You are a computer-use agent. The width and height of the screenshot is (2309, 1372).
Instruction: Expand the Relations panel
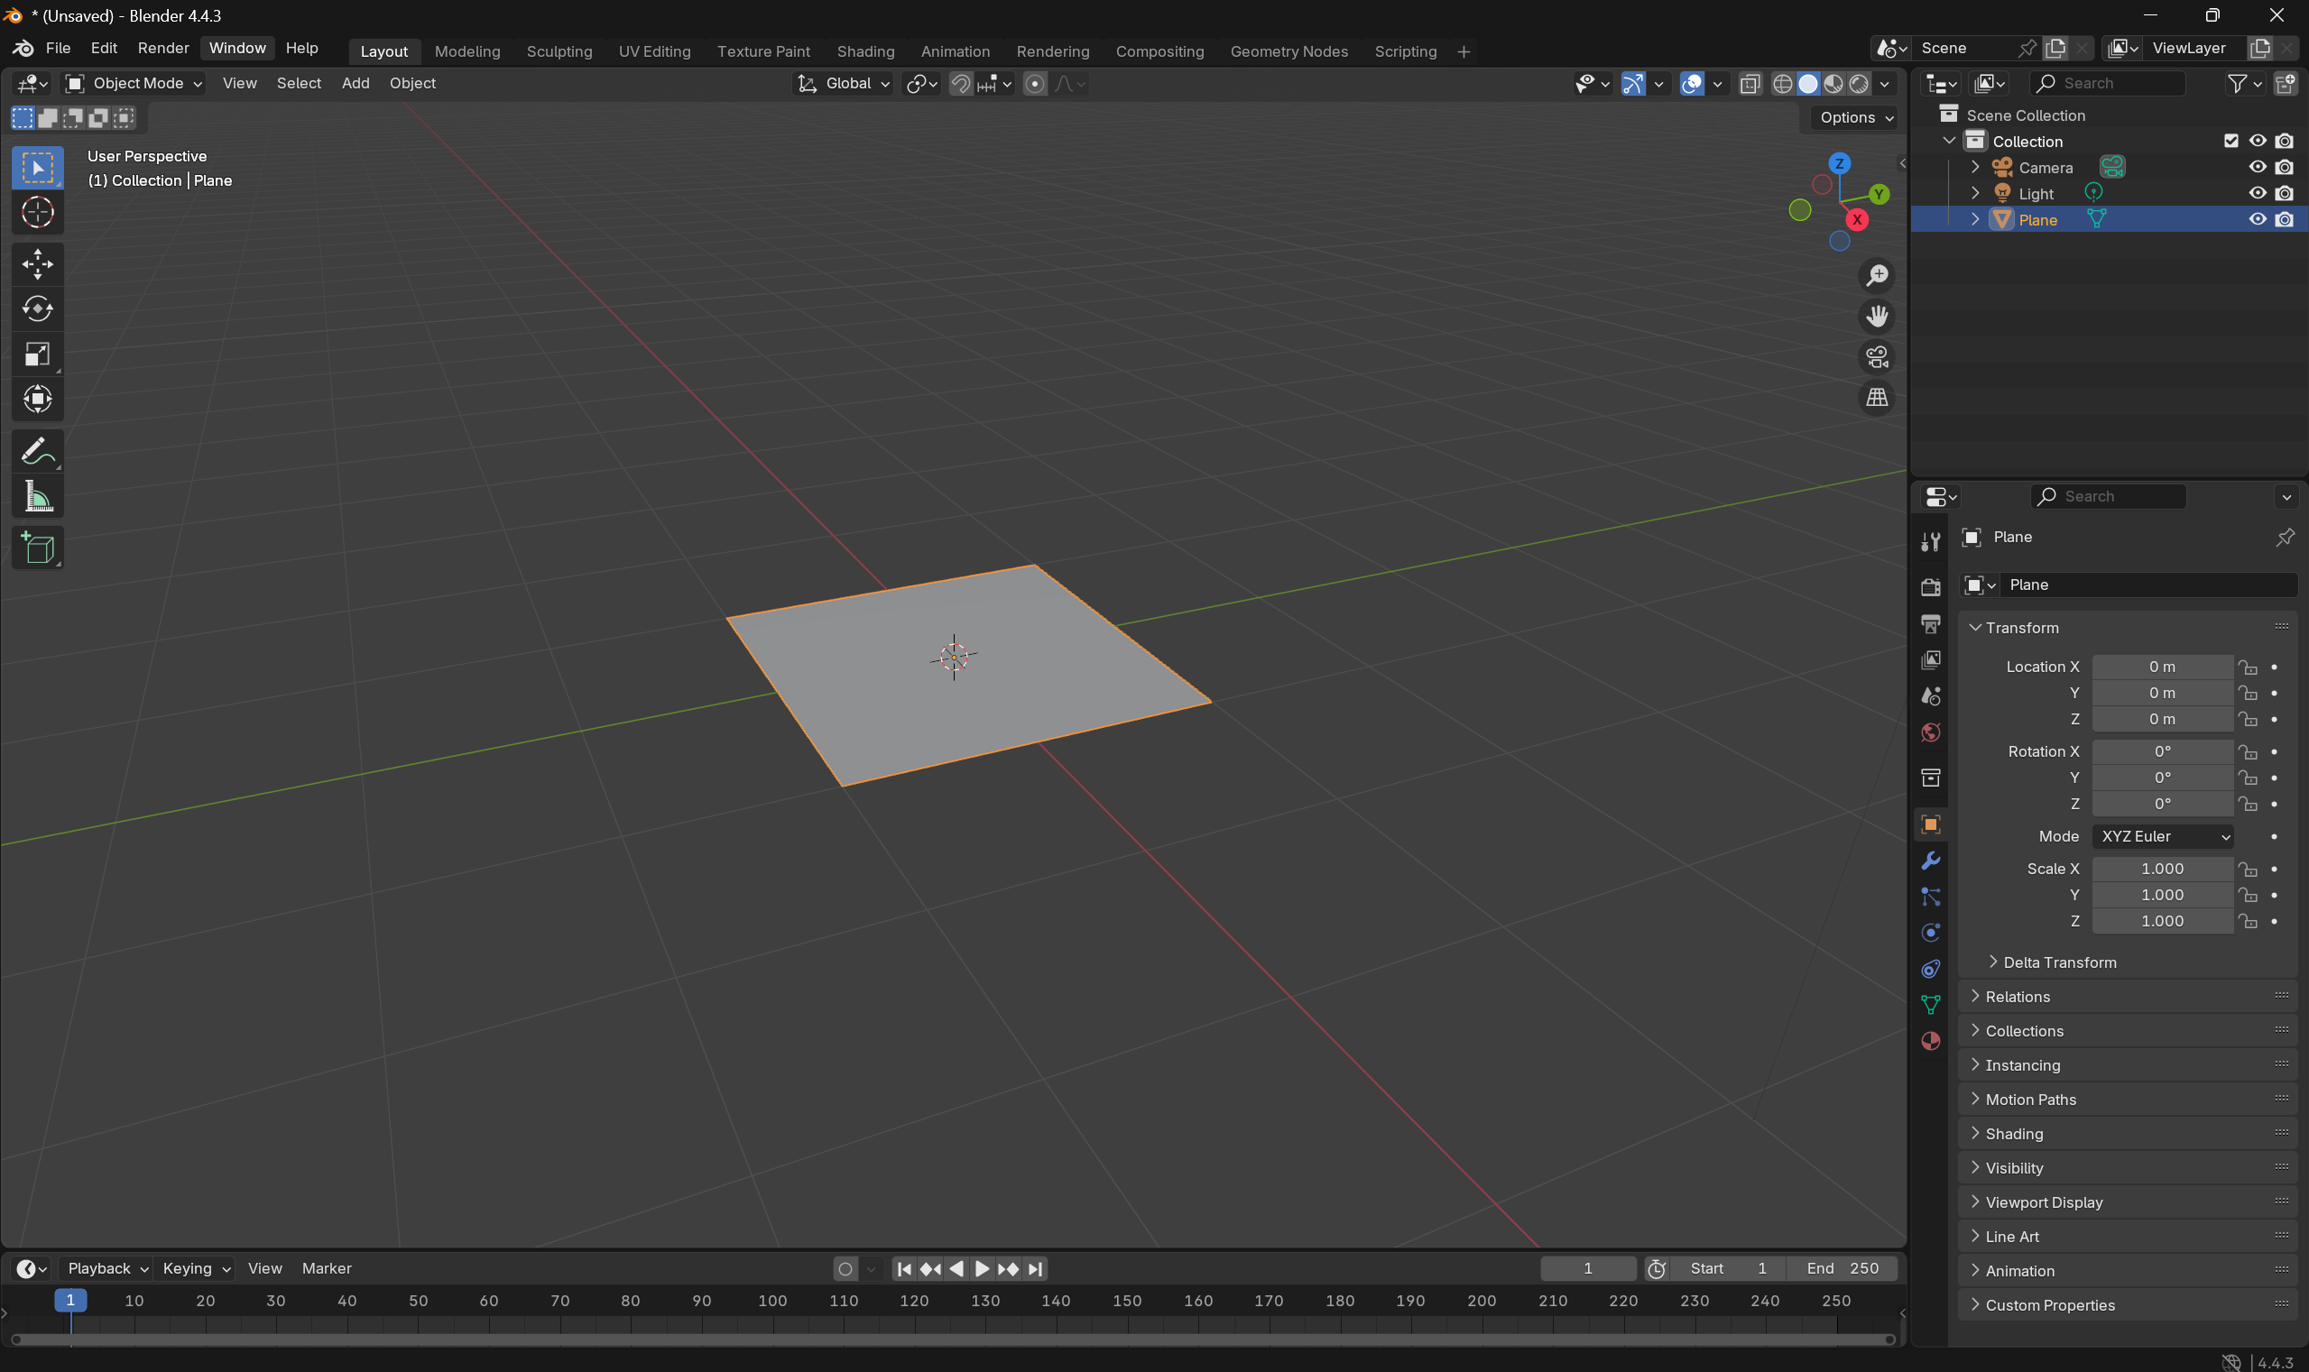click(2017, 997)
